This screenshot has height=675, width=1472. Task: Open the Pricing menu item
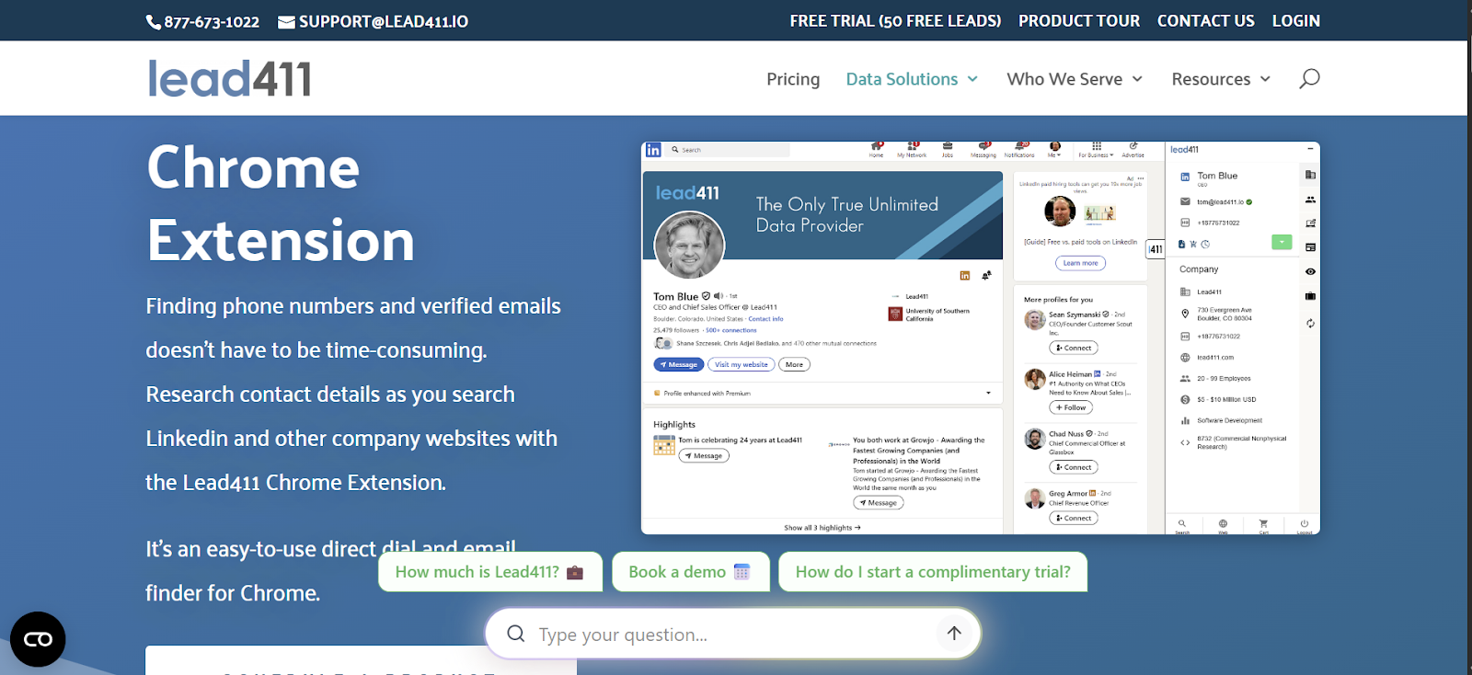tap(793, 79)
